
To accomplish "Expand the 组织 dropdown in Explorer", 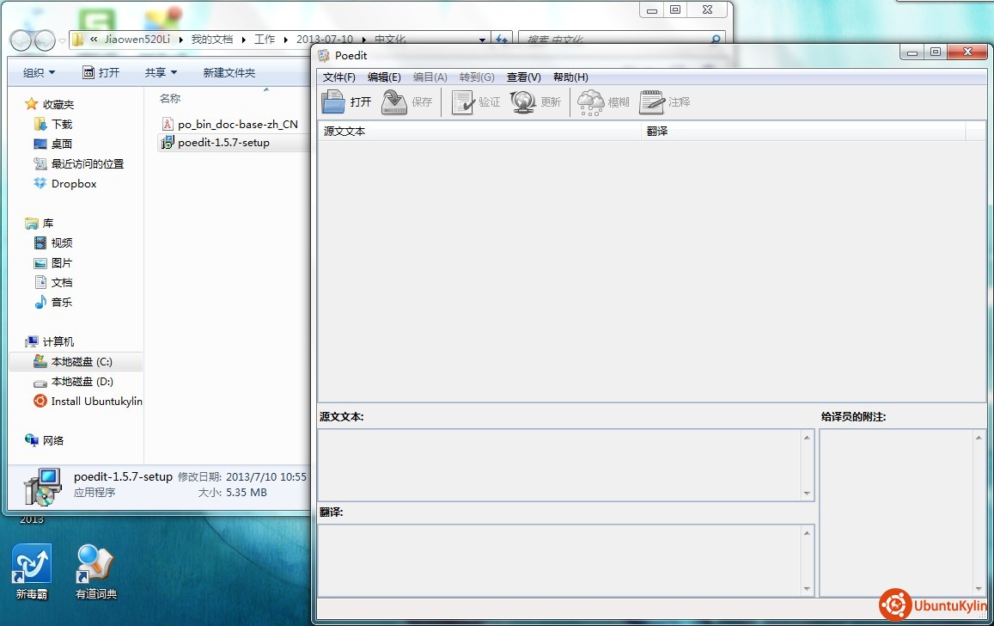I will 39,73.
